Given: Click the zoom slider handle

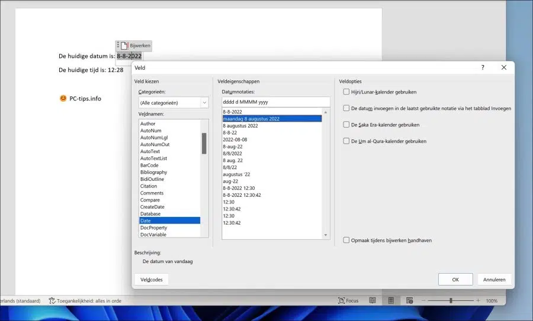Looking at the screenshot, I should click(451, 301).
